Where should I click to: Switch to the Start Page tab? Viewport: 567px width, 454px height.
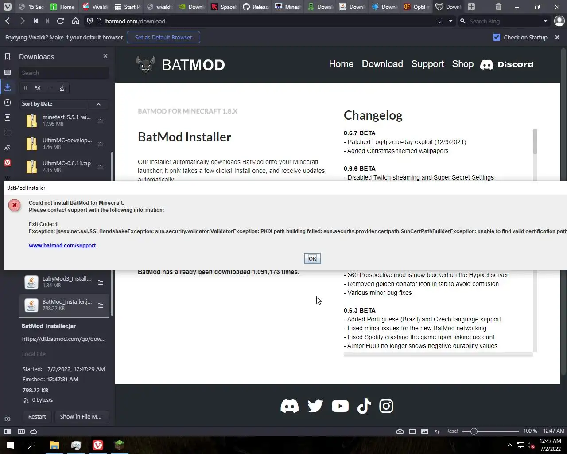point(127,7)
